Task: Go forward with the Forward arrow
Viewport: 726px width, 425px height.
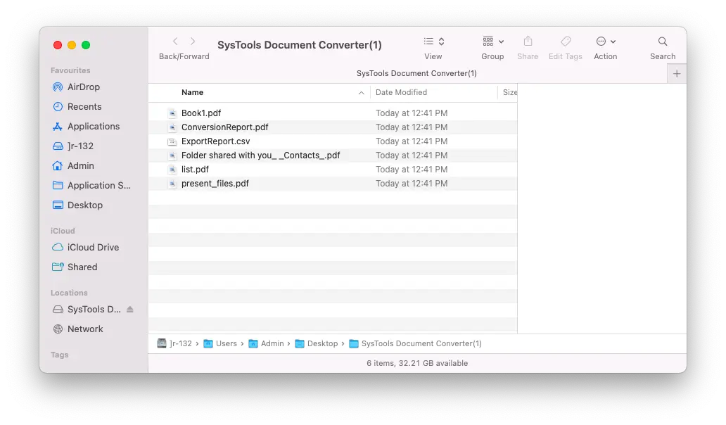Action: 193,42
